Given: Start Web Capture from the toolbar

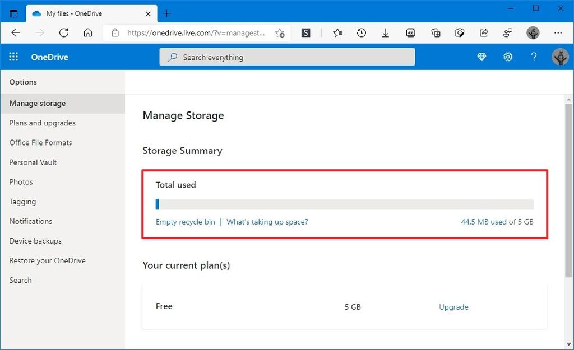Looking at the screenshot, I should tap(460, 32).
